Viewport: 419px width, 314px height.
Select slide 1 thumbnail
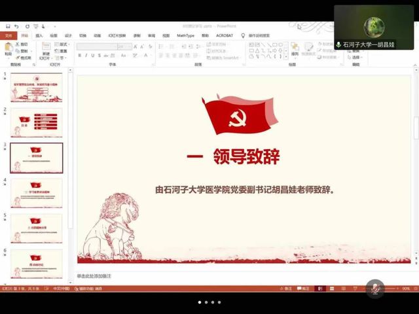point(37,88)
